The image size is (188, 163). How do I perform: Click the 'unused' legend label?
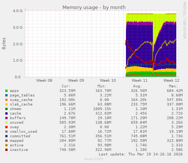coord(17,123)
